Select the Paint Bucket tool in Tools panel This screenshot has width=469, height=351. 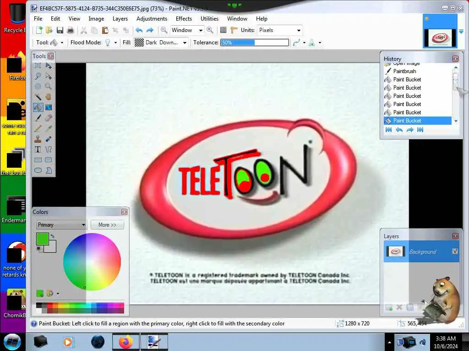point(38,107)
